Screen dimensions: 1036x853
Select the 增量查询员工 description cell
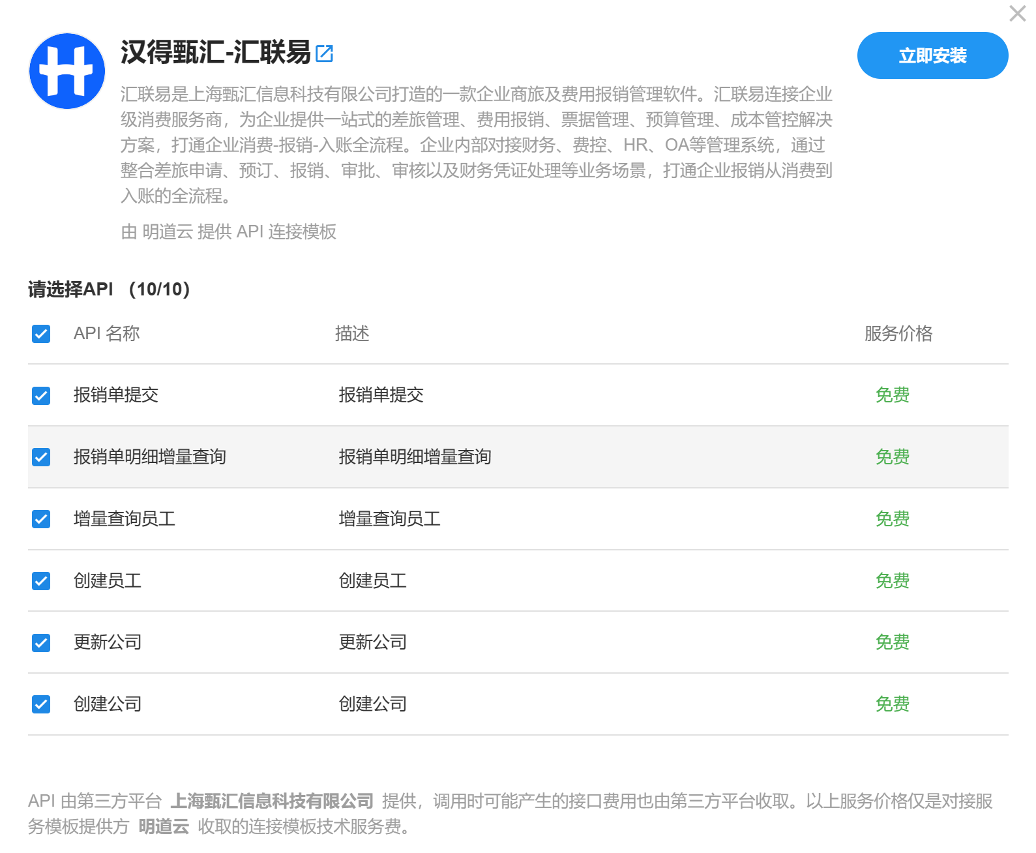click(389, 518)
